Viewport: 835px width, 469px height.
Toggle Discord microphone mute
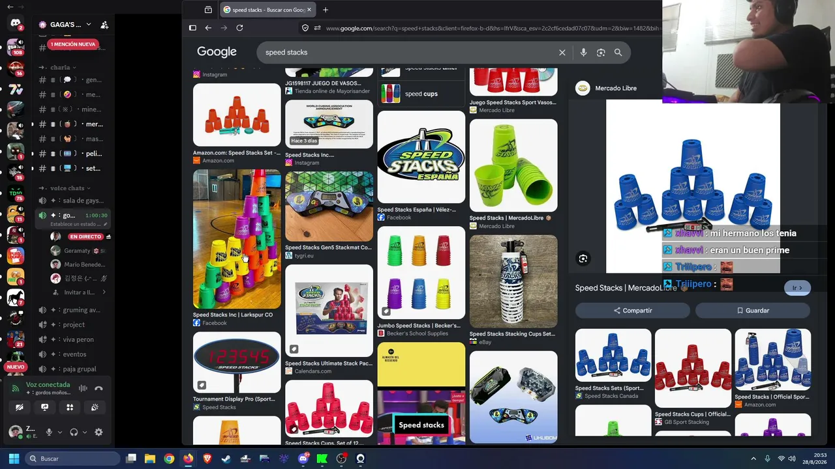49,432
